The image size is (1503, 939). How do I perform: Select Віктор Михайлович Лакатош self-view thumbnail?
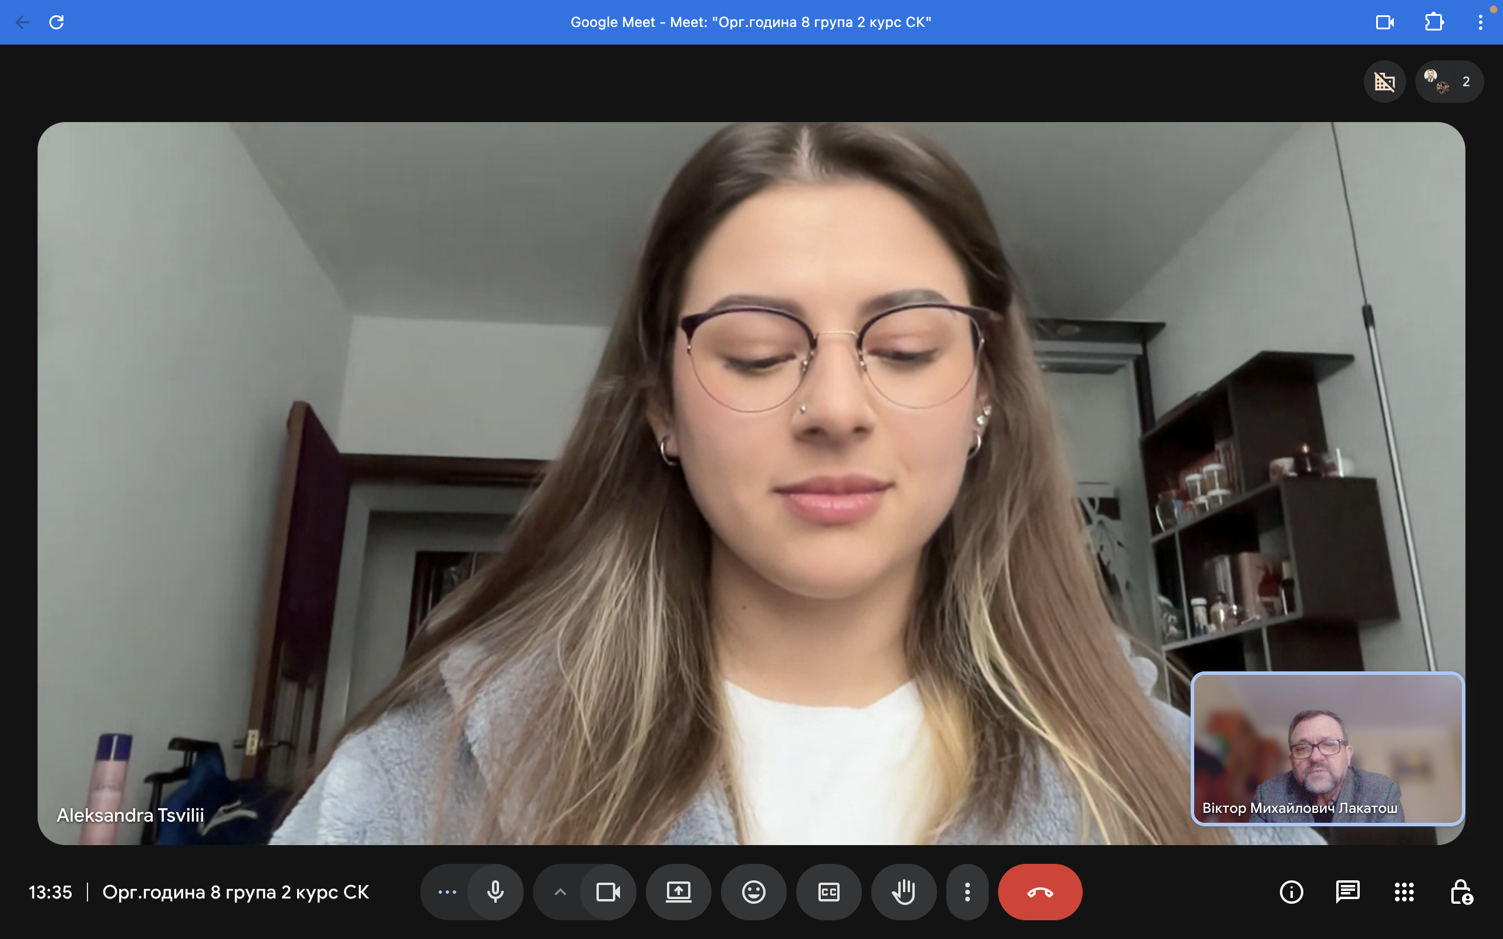[x=1327, y=748]
